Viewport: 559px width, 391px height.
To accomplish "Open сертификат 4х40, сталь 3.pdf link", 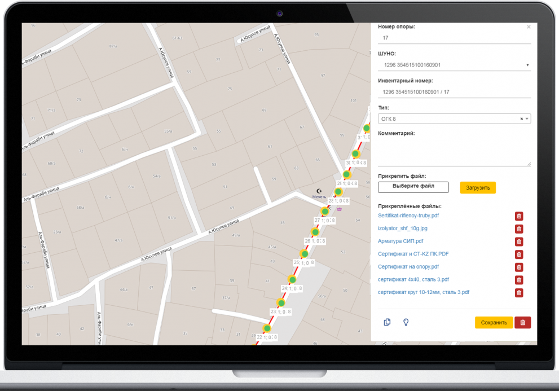I will click(x=413, y=279).
